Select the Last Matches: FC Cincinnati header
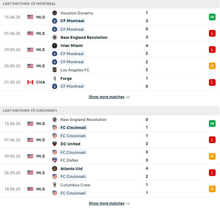Viewport: 220px width, 210px height. pyautogui.click(x=110, y=111)
